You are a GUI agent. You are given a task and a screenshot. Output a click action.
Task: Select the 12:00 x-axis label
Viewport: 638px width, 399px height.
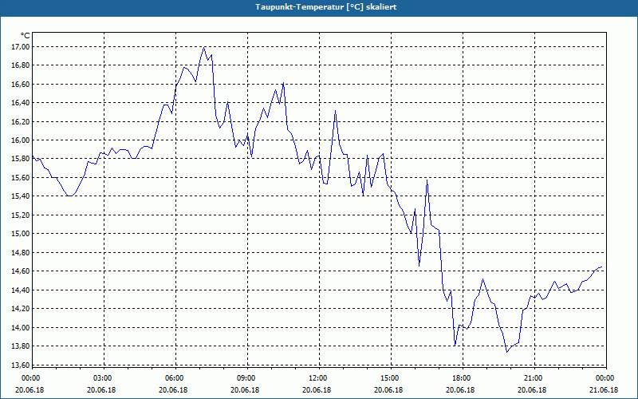coord(317,378)
